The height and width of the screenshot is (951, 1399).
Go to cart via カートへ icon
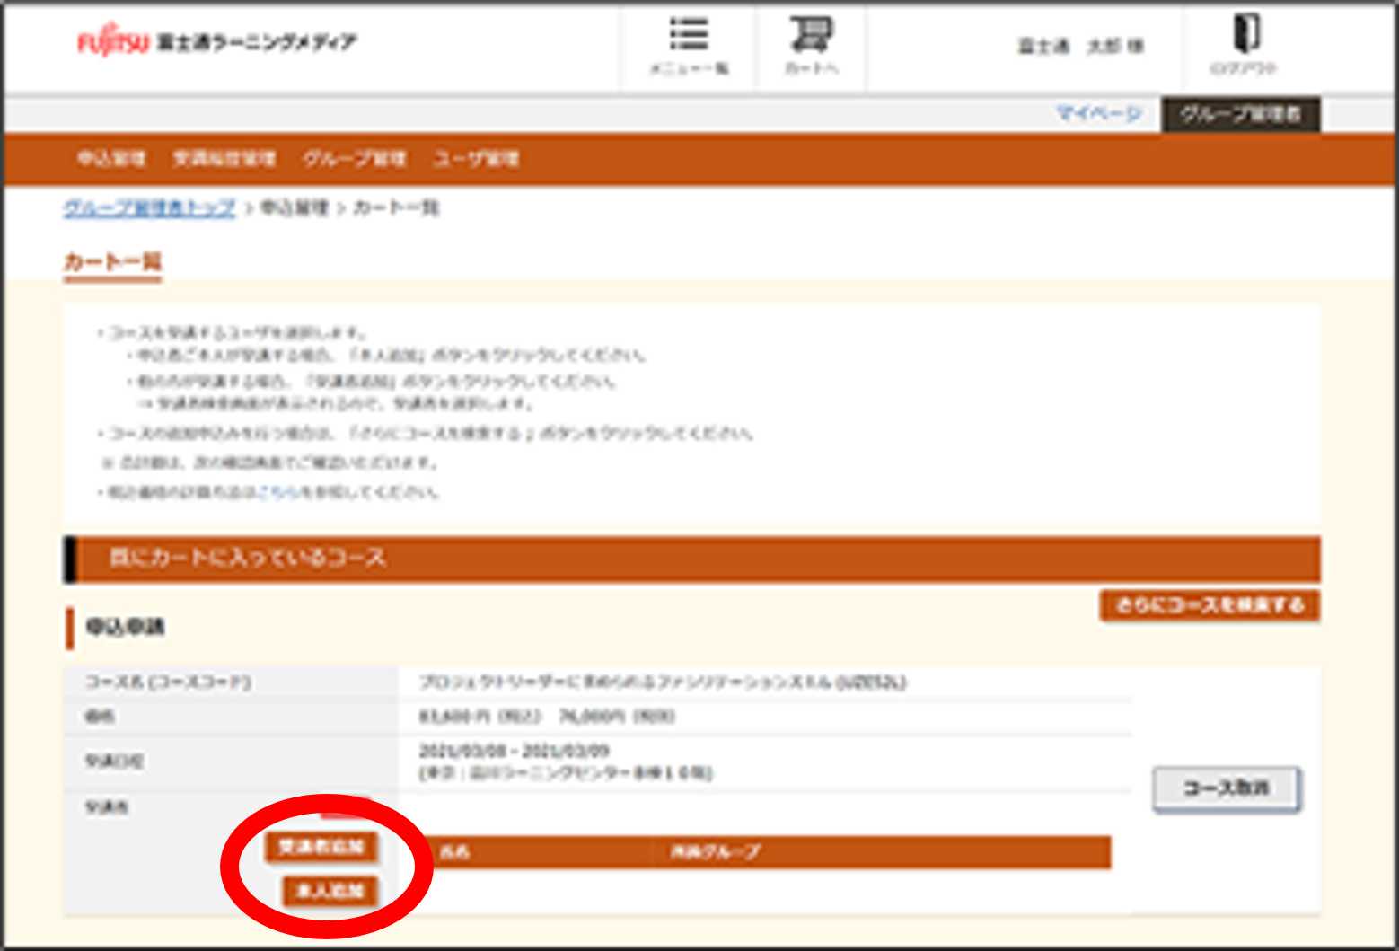pyautogui.click(x=811, y=45)
